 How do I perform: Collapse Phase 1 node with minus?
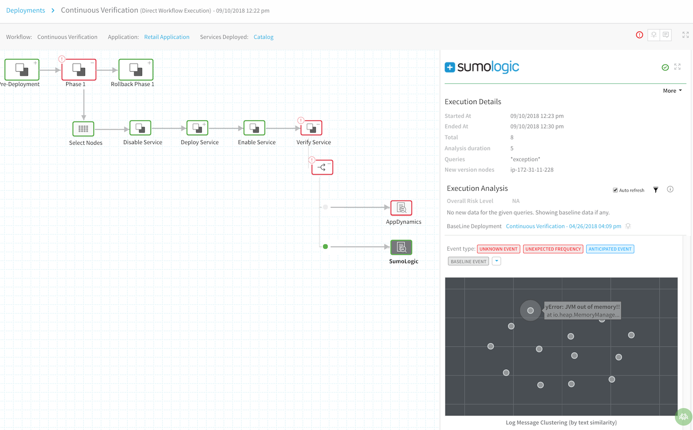92,63
